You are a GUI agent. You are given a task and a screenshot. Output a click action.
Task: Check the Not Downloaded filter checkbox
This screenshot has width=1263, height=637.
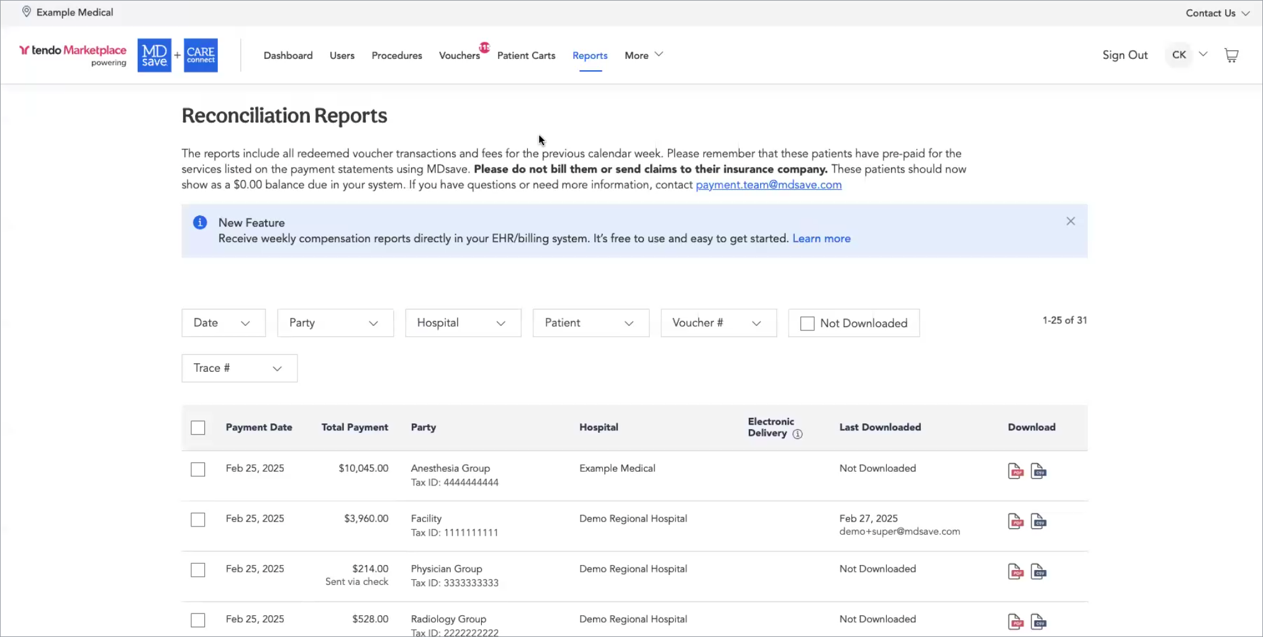pos(807,323)
